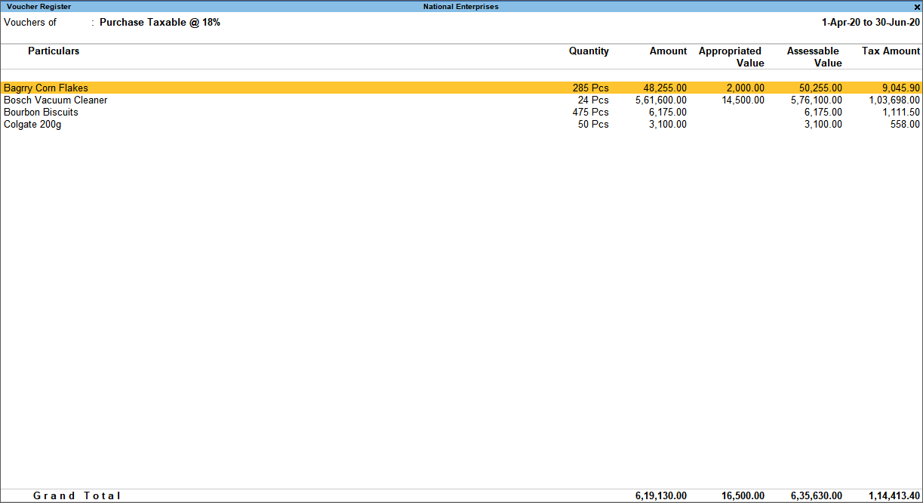This screenshot has width=923, height=503.
Task: Click grand total amount 6,19,130.00
Action: pyautogui.click(x=661, y=495)
